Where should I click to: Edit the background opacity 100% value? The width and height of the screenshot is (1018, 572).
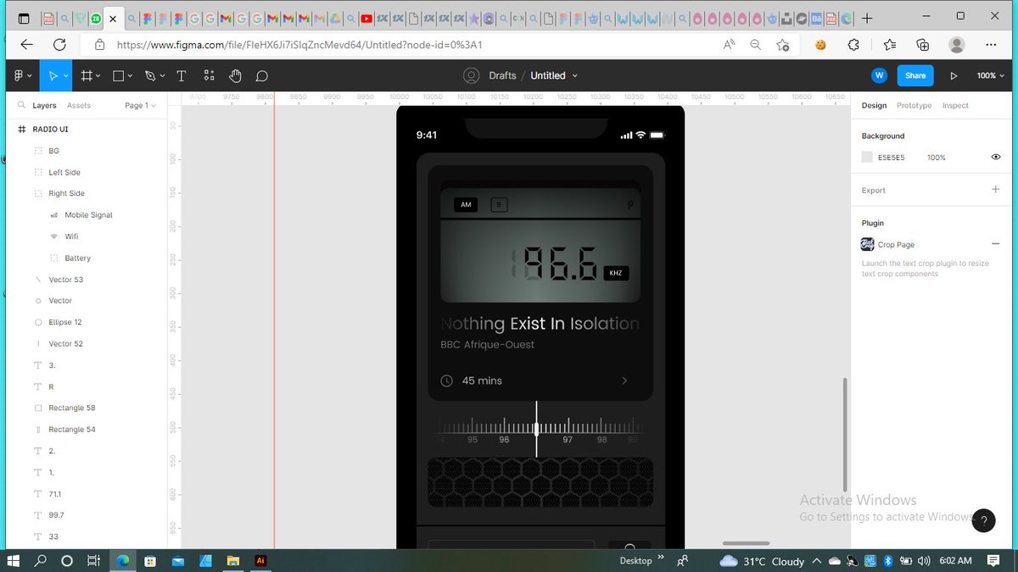[x=936, y=158]
